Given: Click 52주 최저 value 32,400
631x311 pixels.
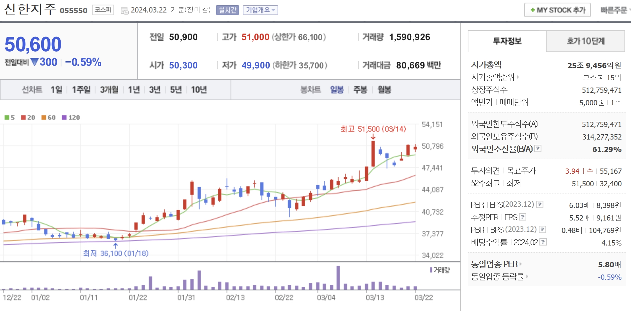Looking at the screenshot, I should [611, 184].
